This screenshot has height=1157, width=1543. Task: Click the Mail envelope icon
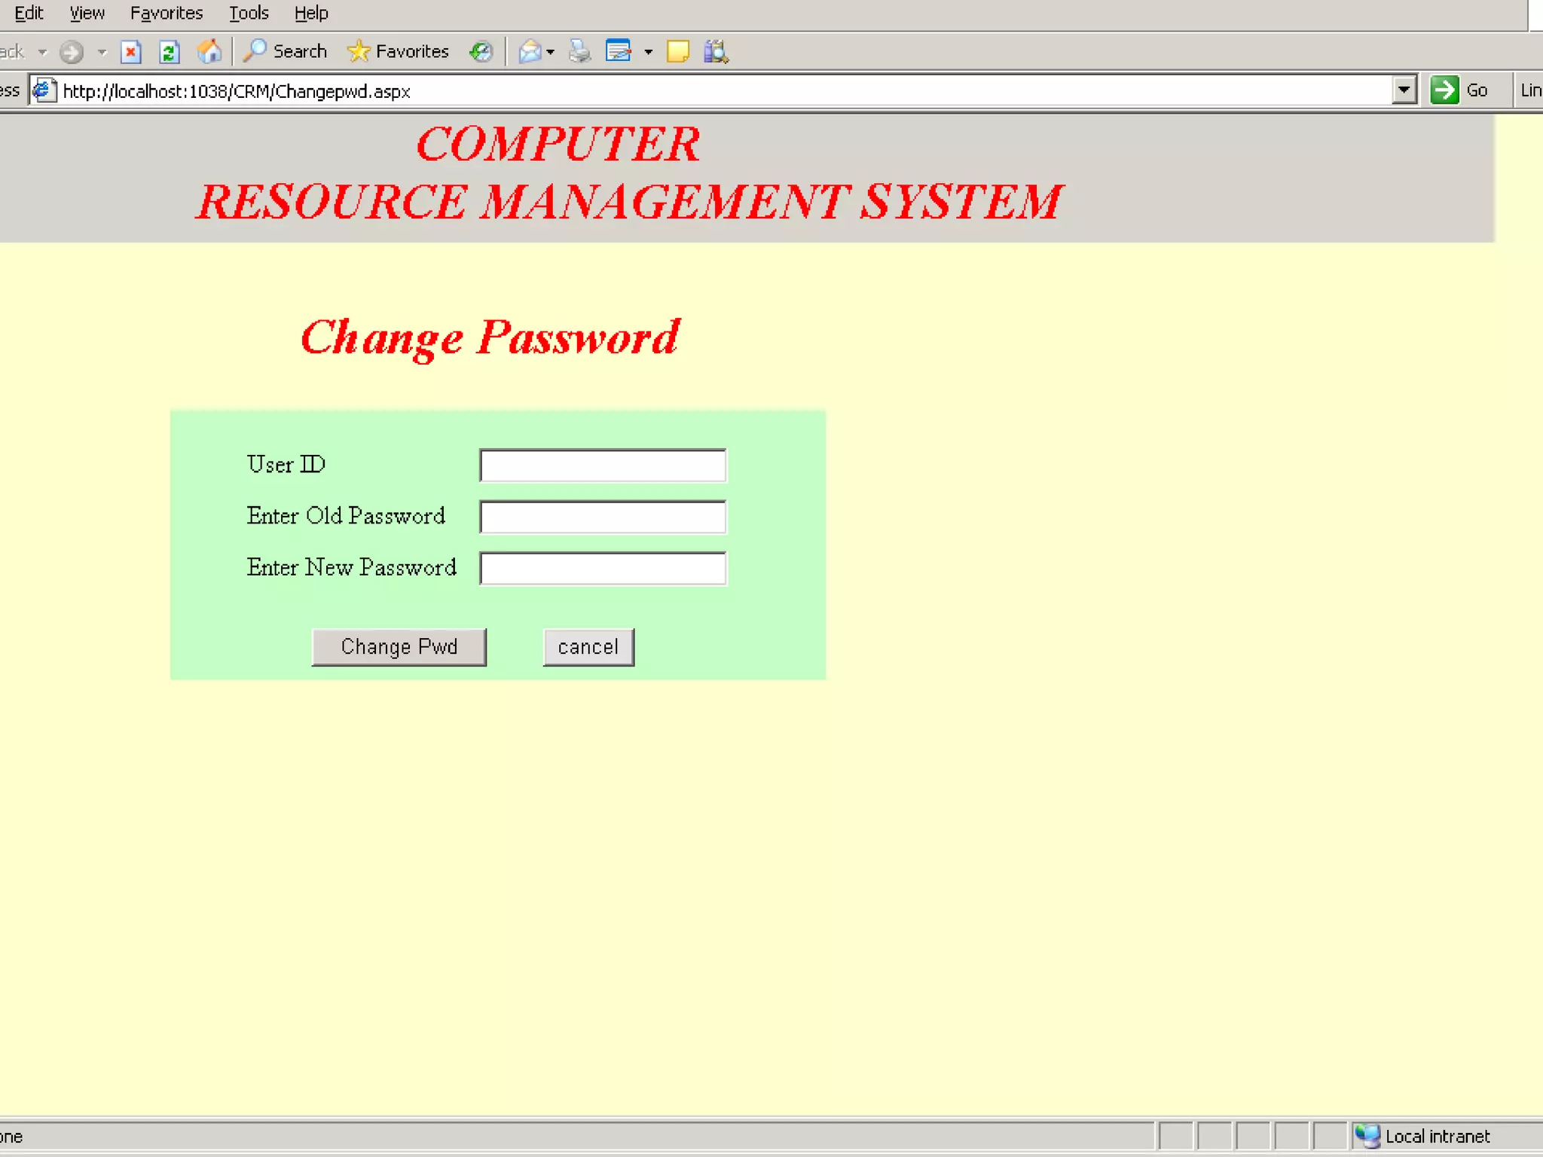coord(530,51)
